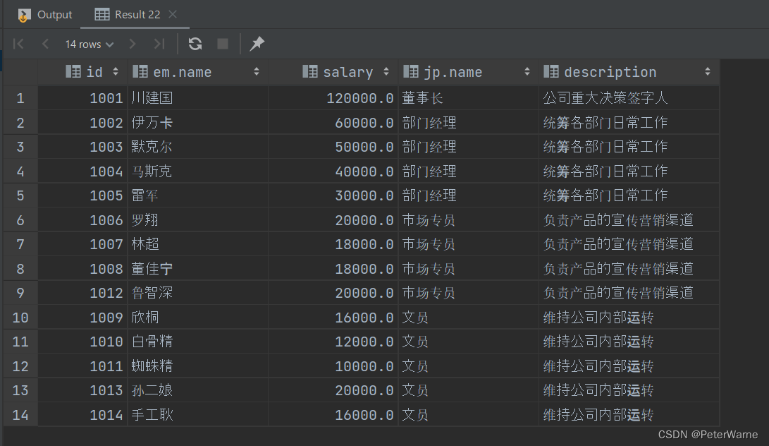Click table icon in em.name column header

click(x=140, y=72)
